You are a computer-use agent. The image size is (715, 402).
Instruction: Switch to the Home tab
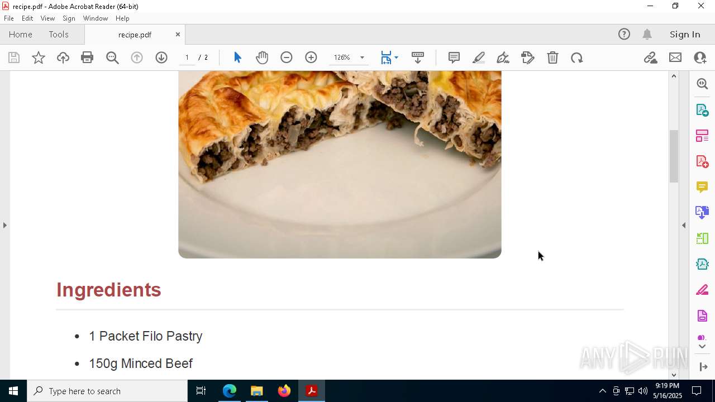pos(21,34)
